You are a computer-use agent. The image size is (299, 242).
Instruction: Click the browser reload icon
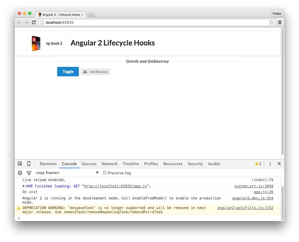pos(34,22)
